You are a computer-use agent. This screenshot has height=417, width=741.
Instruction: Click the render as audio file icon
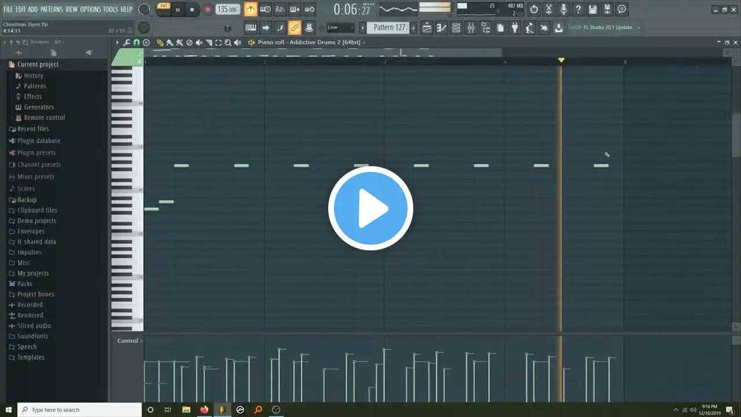pos(607,9)
